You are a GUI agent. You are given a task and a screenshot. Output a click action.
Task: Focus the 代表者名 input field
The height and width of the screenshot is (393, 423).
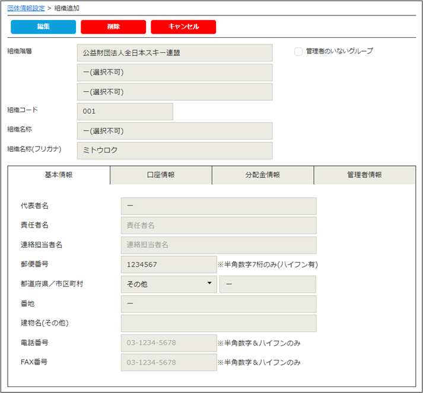[x=218, y=206]
